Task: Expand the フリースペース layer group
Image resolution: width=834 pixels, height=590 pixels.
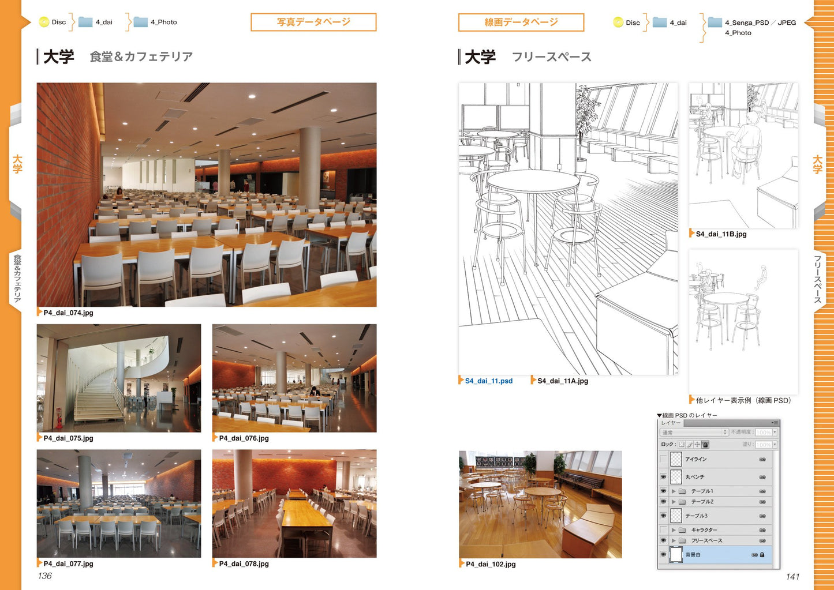Action: (674, 540)
